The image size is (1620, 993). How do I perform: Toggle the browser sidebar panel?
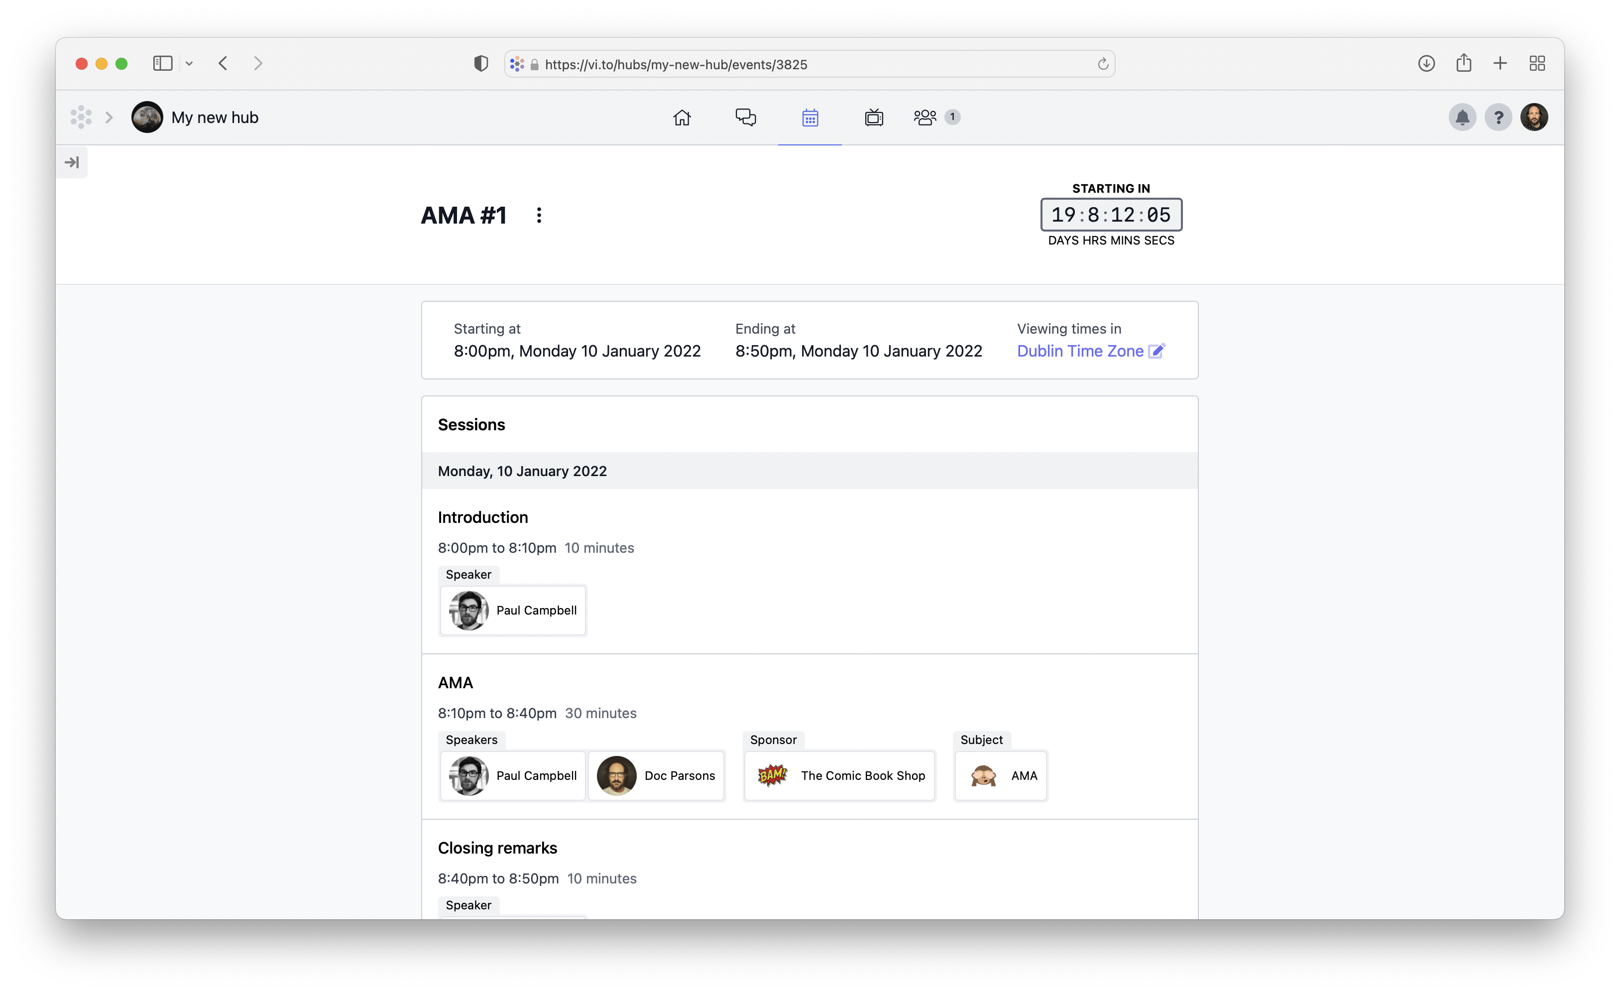click(x=162, y=63)
